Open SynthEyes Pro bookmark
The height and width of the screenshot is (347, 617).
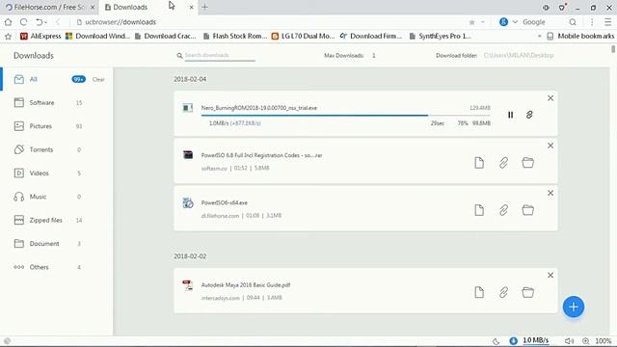tap(440, 37)
